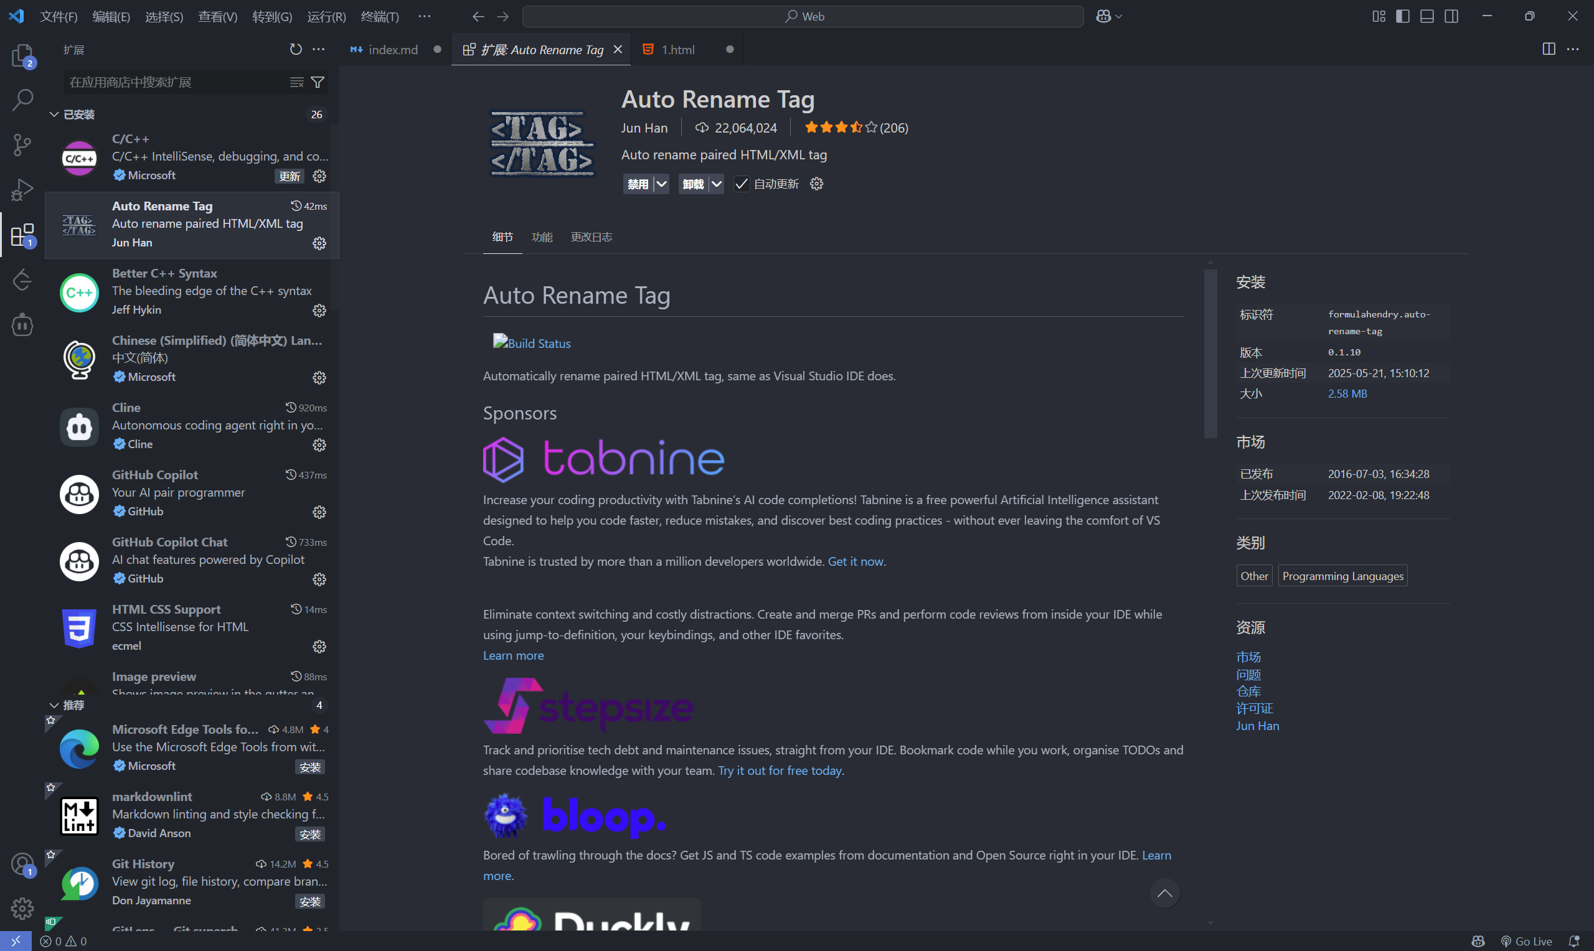Split the editor to the right
Image resolution: width=1594 pixels, height=951 pixels.
click(1549, 49)
